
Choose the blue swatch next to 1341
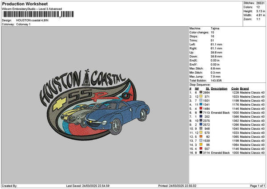[x=201, y=104]
